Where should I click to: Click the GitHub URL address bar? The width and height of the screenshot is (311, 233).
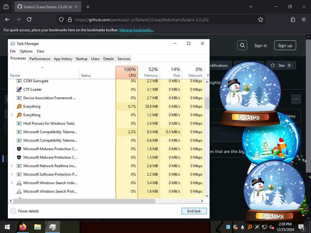click(161, 19)
